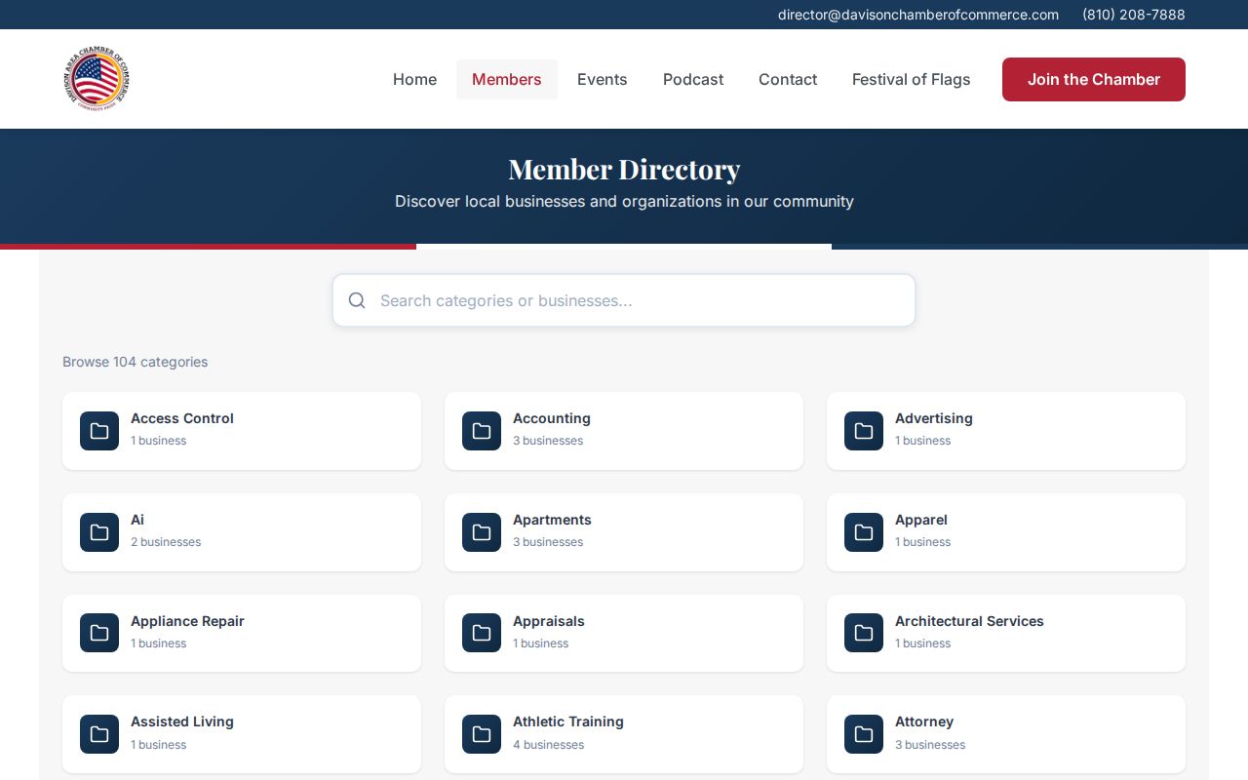Image resolution: width=1248 pixels, height=780 pixels.
Task: Click '4 businesses' under Athletic Training
Action: pyautogui.click(x=549, y=745)
